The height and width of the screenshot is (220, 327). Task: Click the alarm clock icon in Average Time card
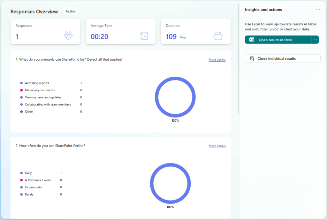coord(144,36)
